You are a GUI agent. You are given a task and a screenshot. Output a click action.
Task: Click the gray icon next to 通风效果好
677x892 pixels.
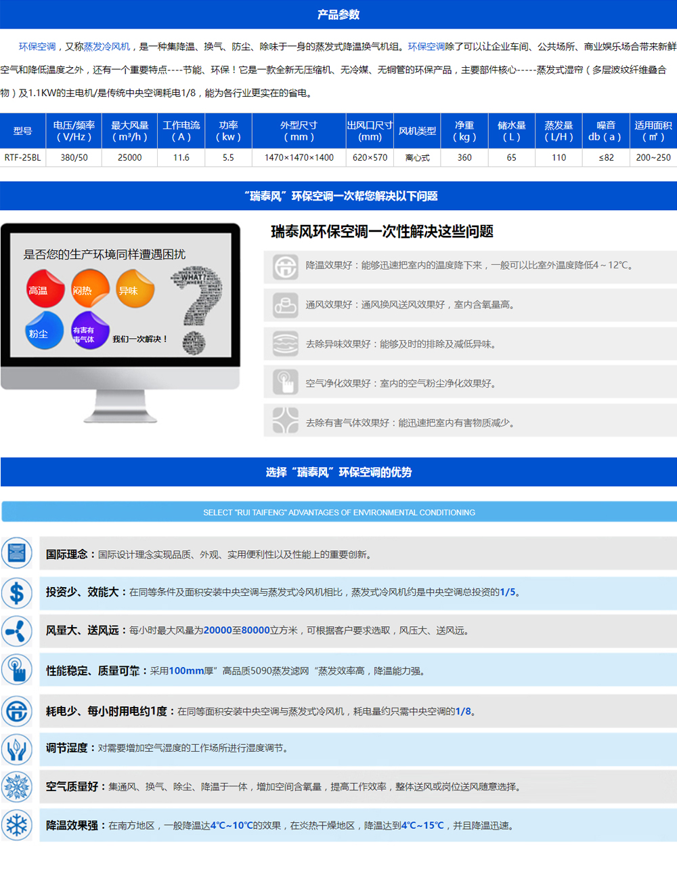(285, 305)
